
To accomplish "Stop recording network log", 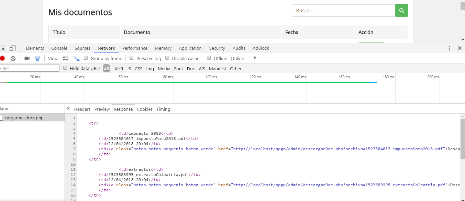I will point(2,58).
